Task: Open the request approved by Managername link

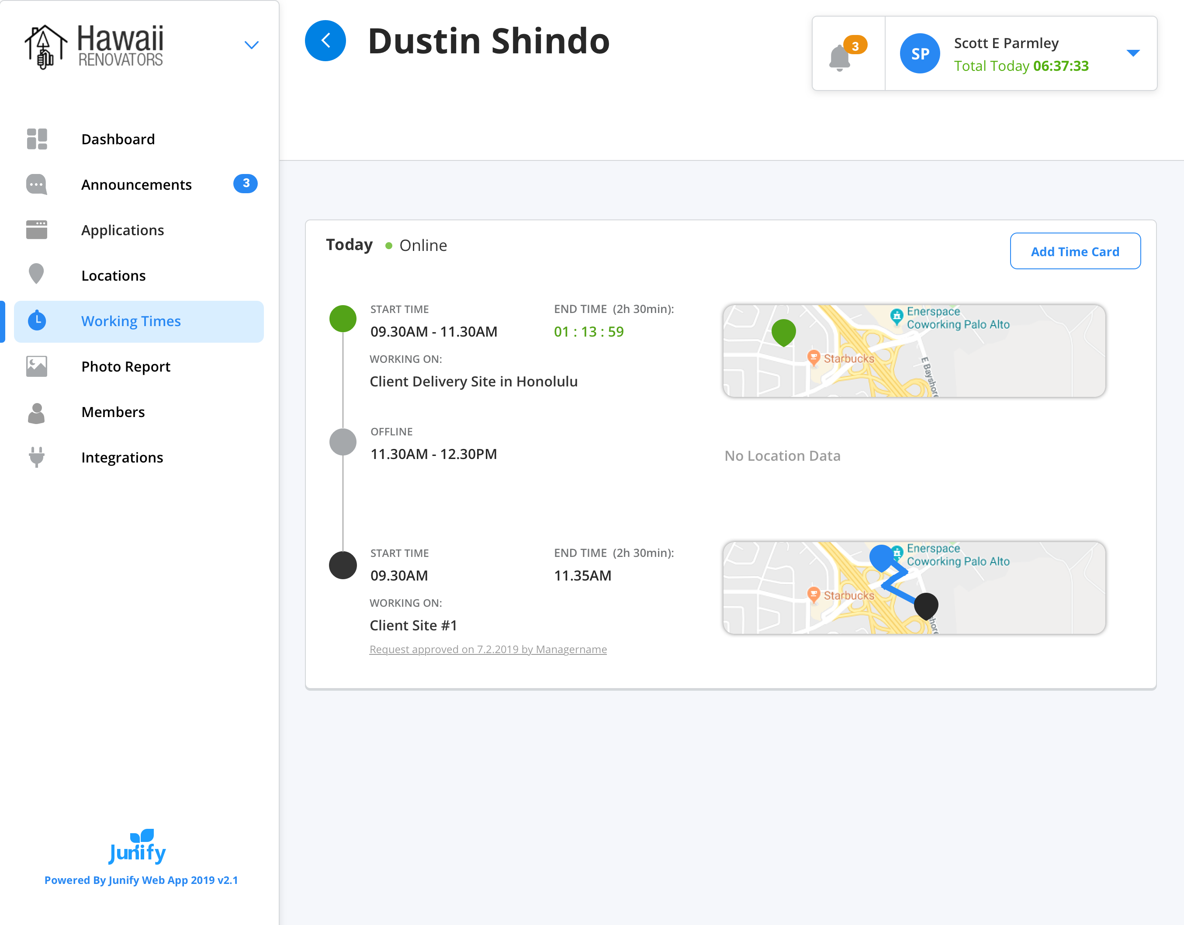Action: pyautogui.click(x=488, y=650)
